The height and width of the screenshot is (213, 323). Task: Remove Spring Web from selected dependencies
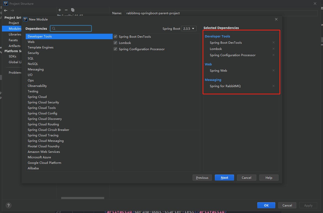point(274,71)
